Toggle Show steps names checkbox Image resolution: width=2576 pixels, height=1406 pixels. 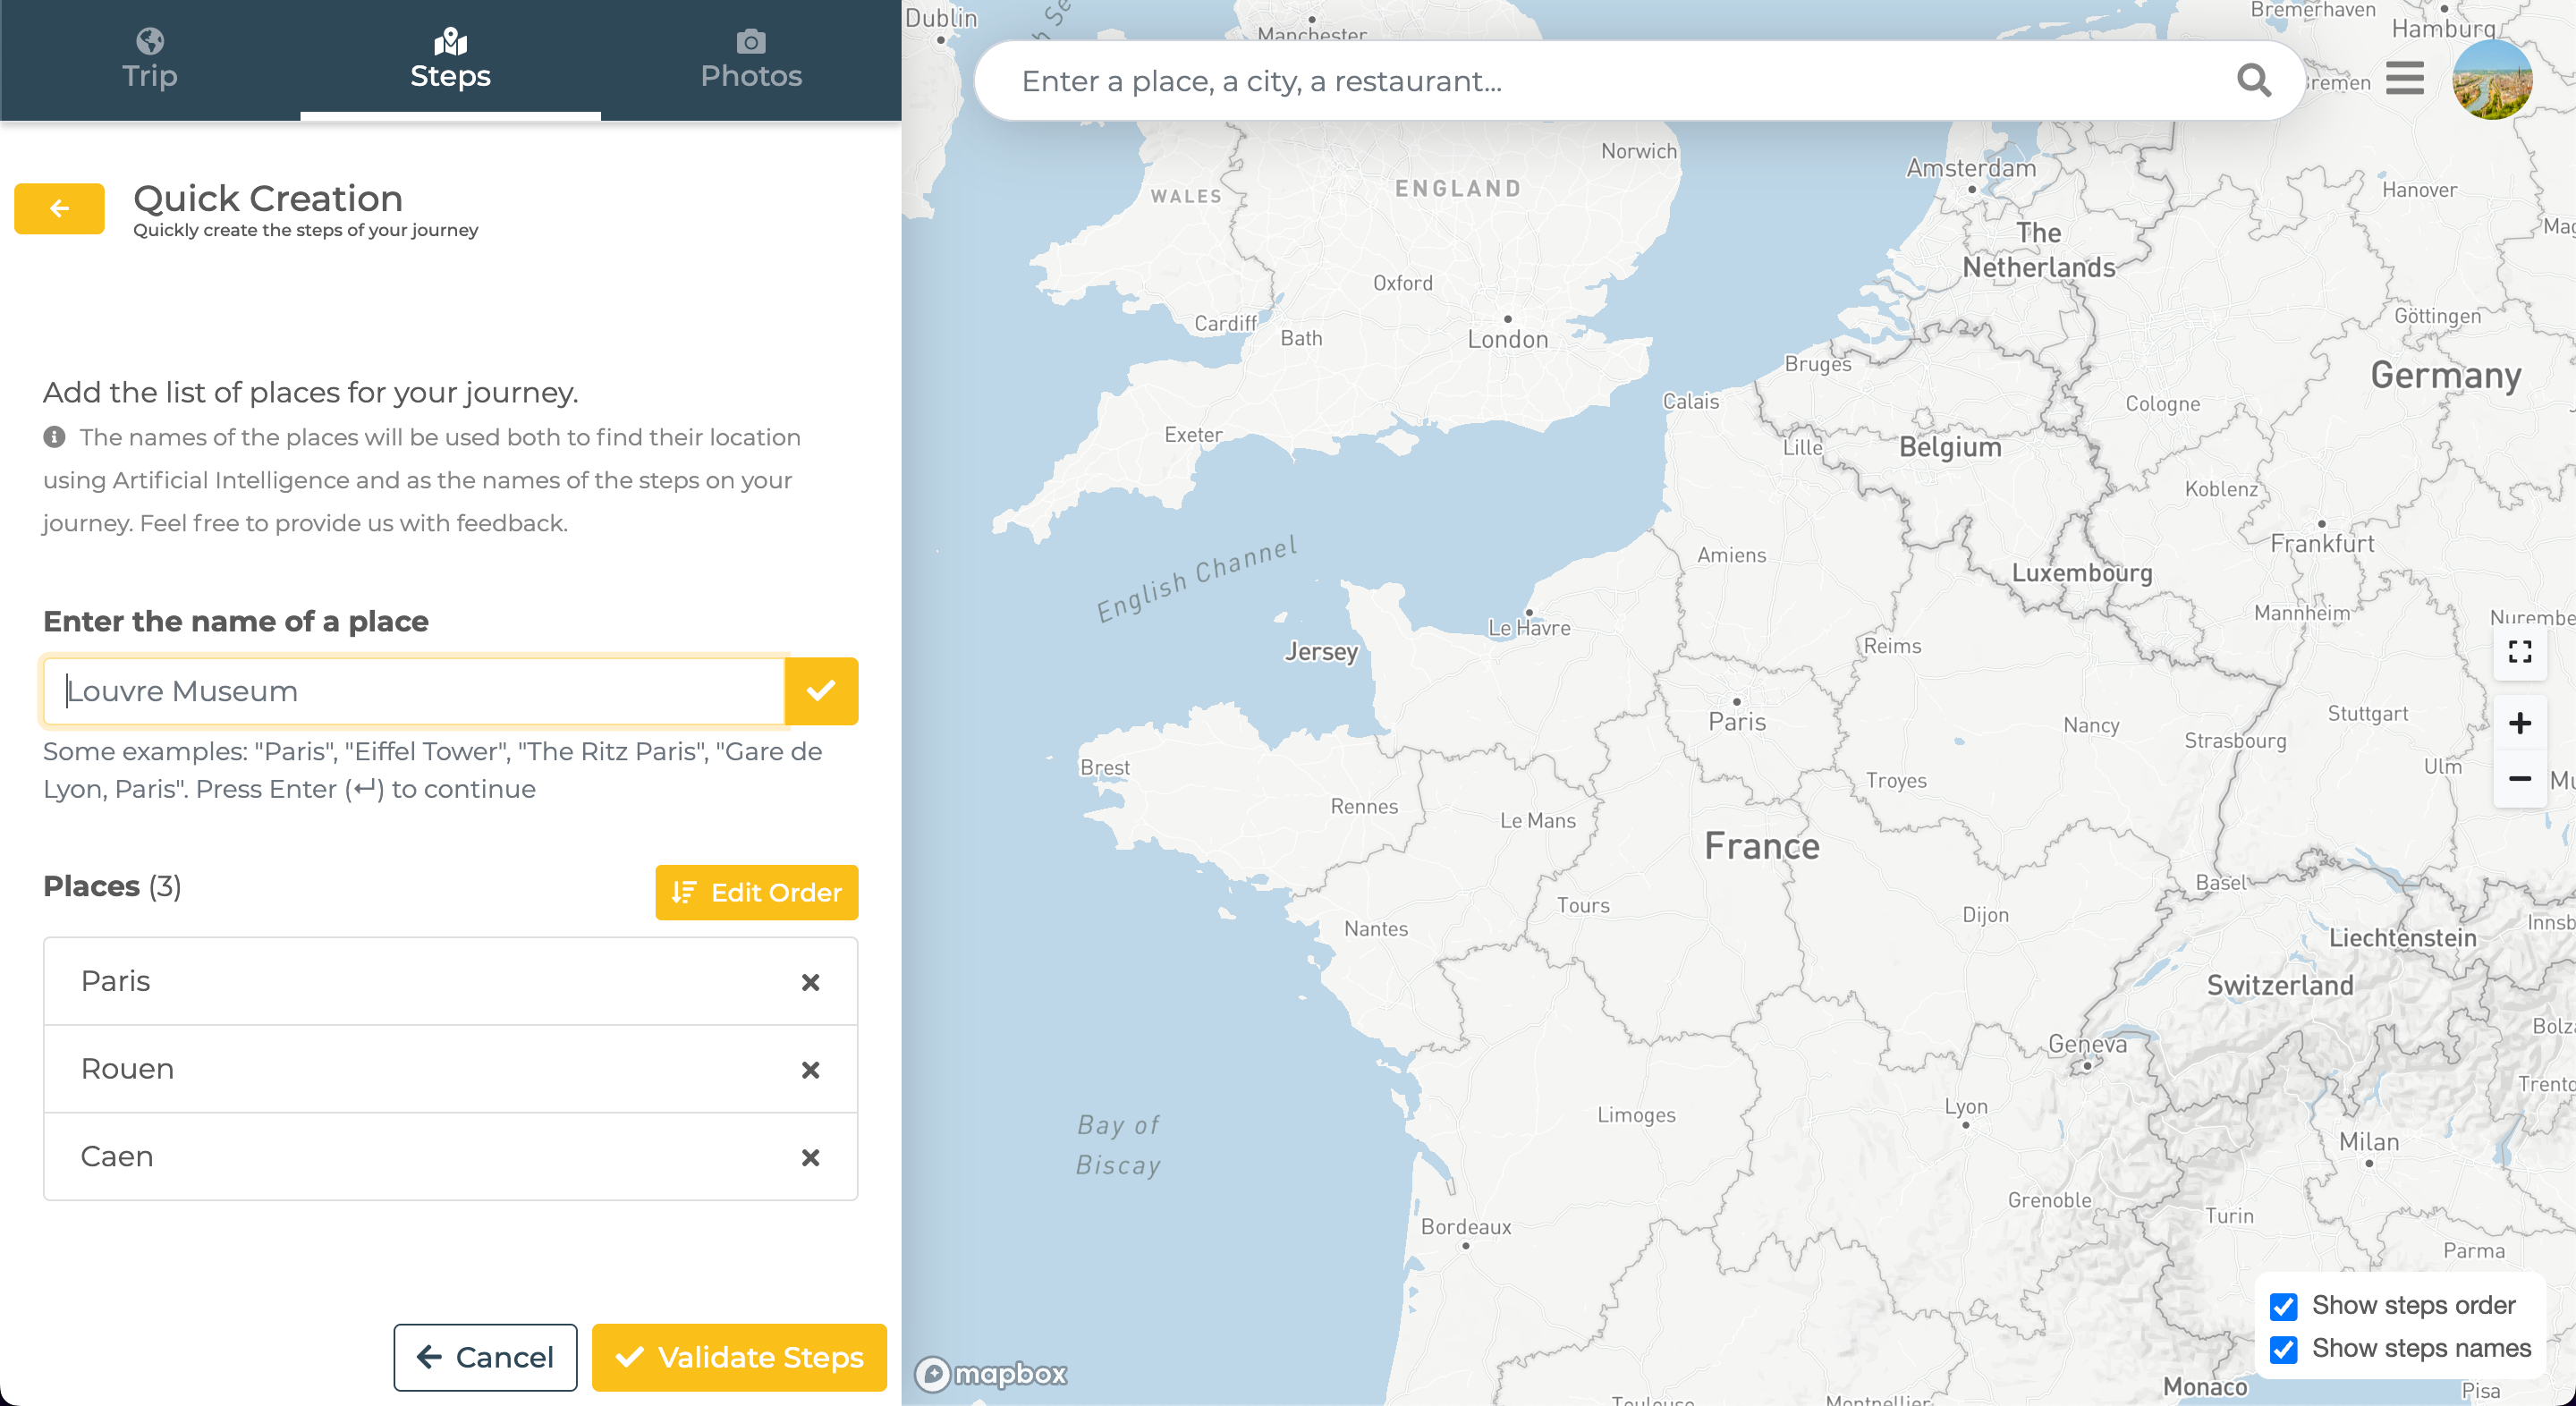click(2283, 1349)
